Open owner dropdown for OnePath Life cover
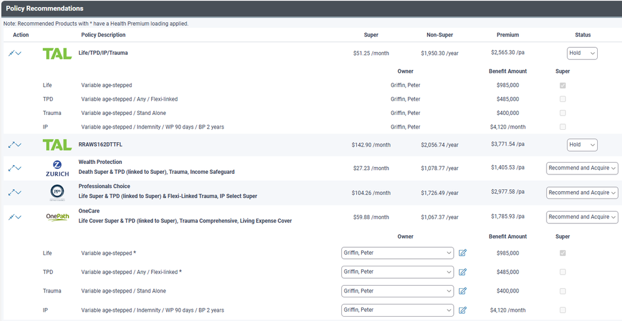 tap(397, 253)
